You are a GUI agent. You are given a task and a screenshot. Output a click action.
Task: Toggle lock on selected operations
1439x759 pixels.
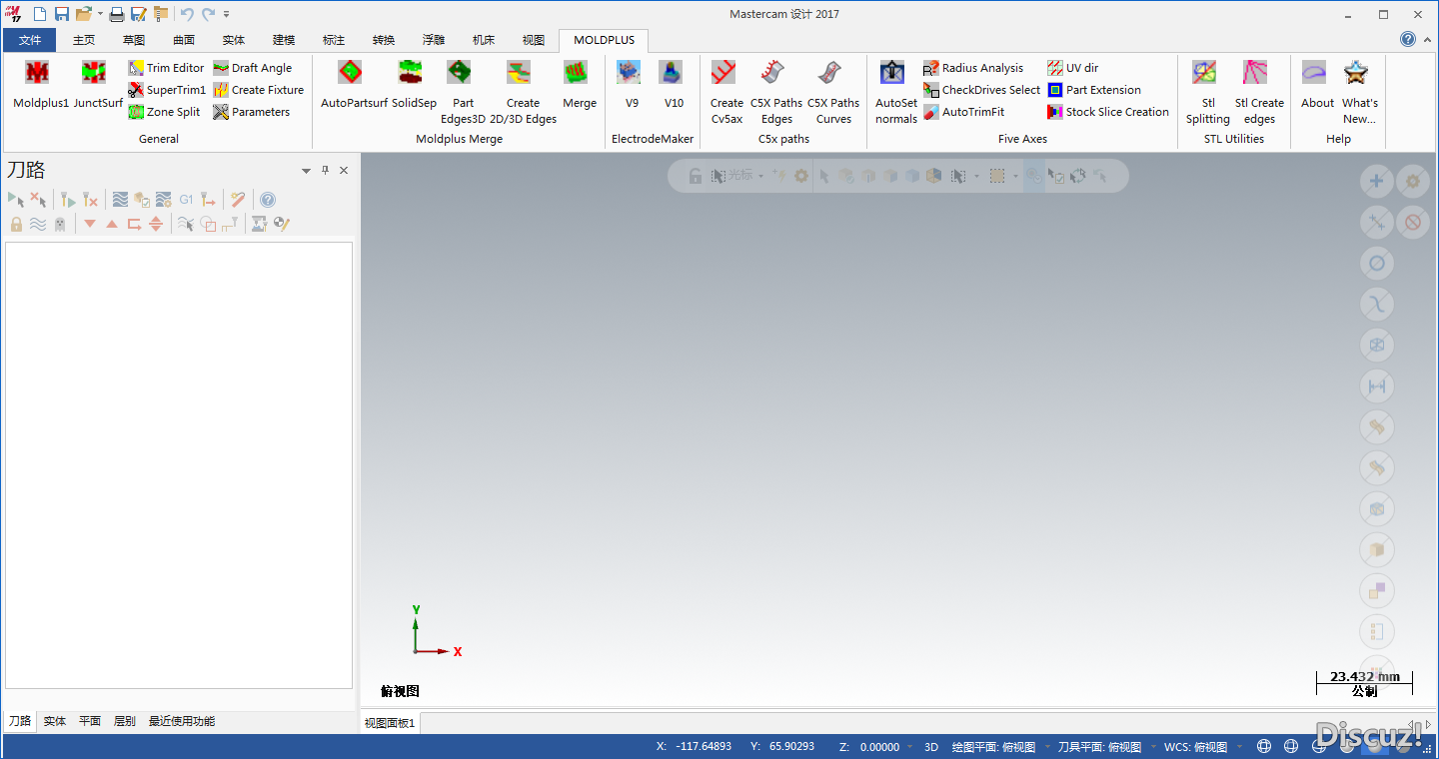tap(16, 225)
